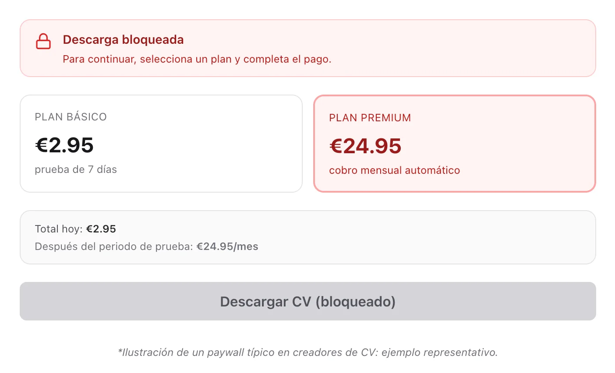Click the 'PLAN PREMIUM' label
Viewport: 615px width, 373px height.
coord(370,118)
